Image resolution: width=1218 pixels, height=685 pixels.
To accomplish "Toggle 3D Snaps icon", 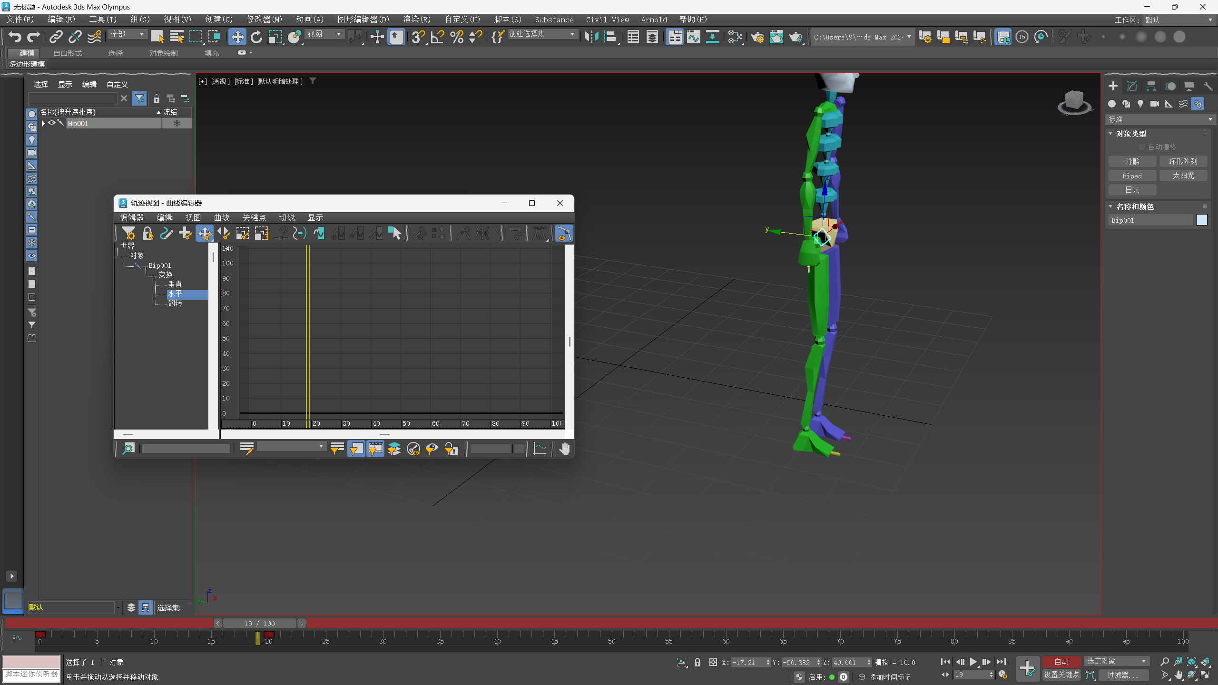I will coord(418,37).
